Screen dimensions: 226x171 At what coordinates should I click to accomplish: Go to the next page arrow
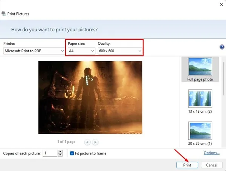point(95,142)
